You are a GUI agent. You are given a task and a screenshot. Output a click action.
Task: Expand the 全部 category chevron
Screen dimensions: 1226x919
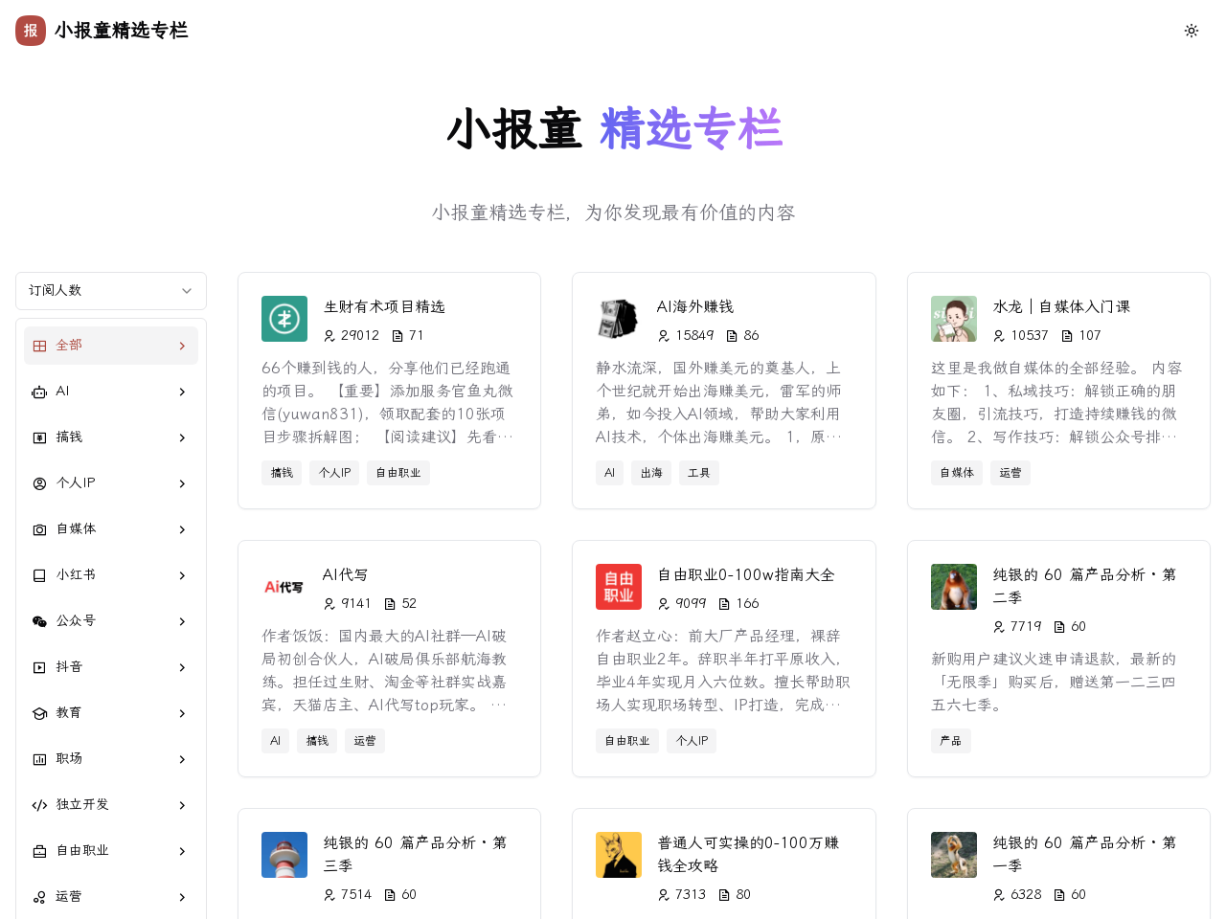182,346
